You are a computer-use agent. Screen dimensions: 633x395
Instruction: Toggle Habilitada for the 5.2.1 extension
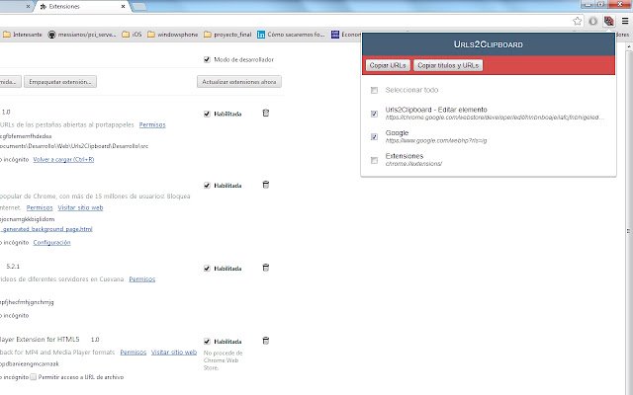point(207,269)
